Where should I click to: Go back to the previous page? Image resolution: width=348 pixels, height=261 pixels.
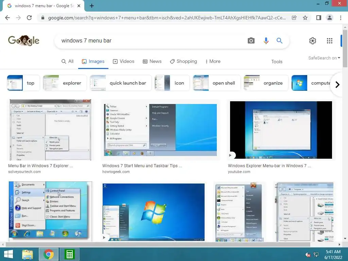7,18
